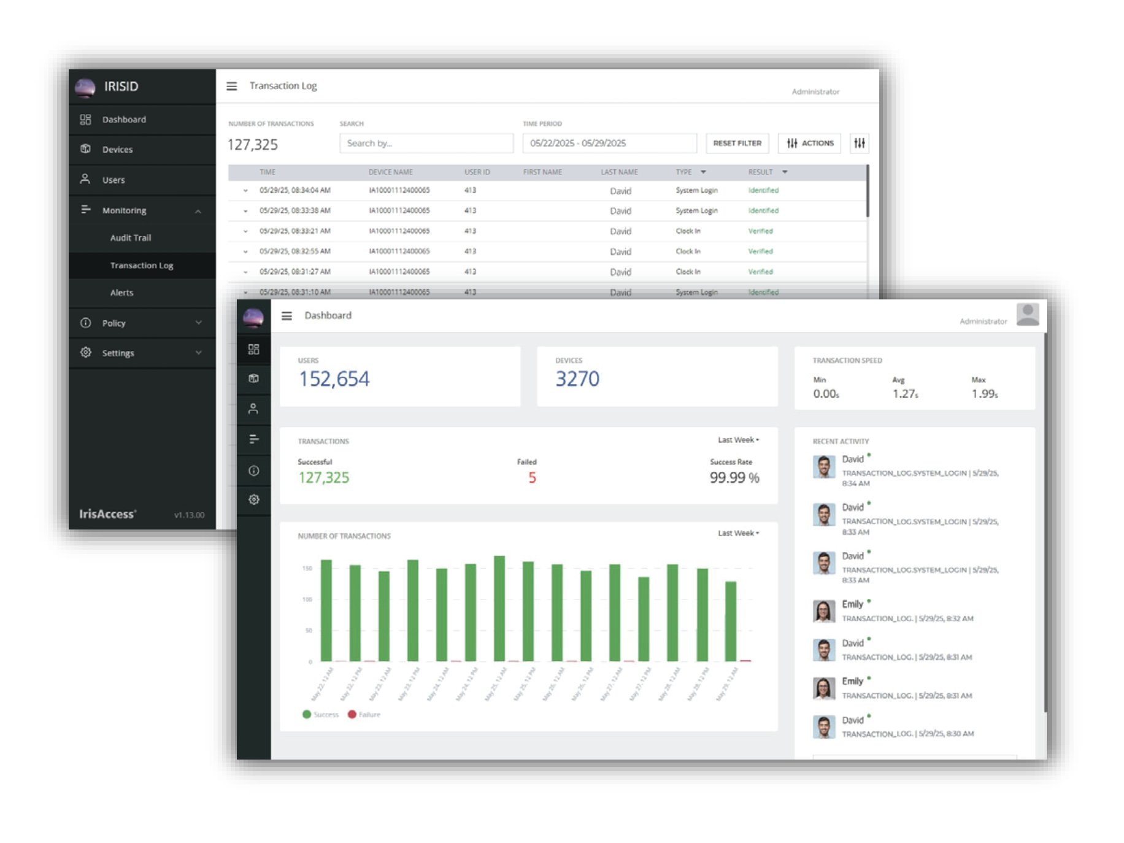Expand the Settings menu section
Image resolution: width=1124 pixels, height=843 pixels.
pos(198,353)
